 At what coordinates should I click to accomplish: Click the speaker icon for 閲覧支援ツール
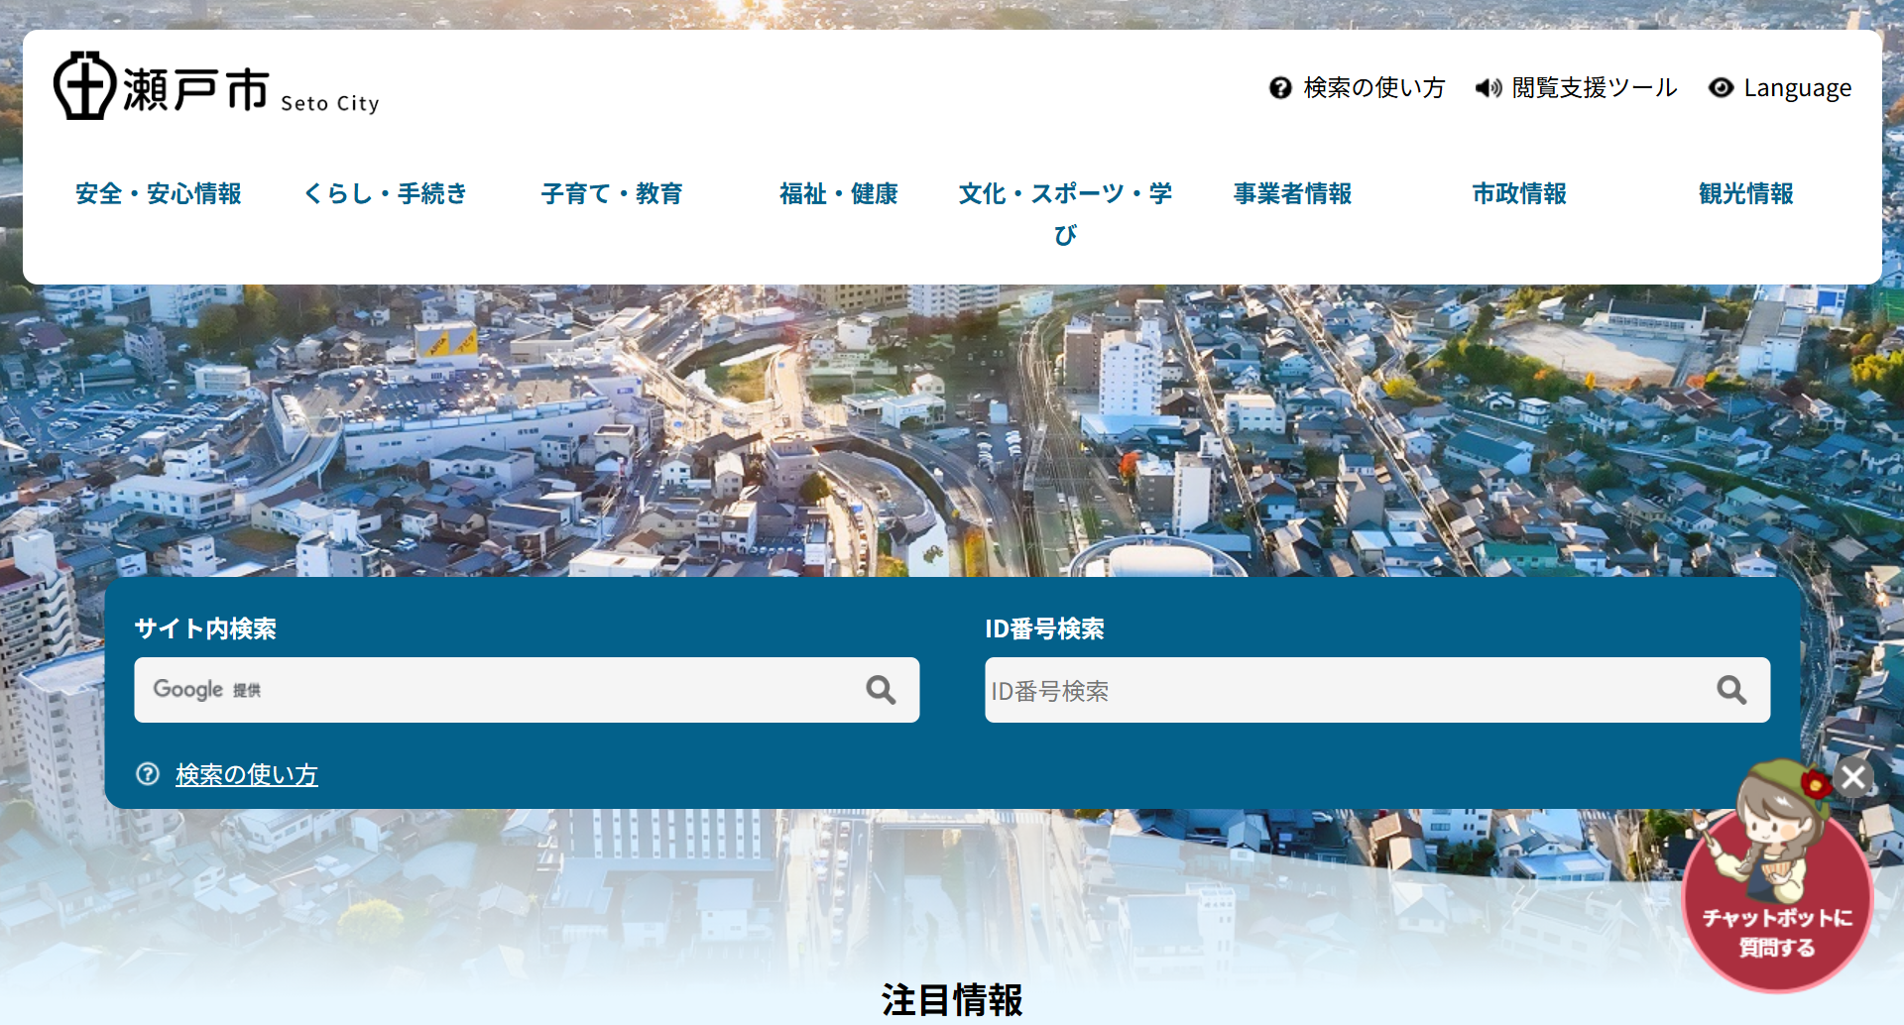coord(1488,88)
